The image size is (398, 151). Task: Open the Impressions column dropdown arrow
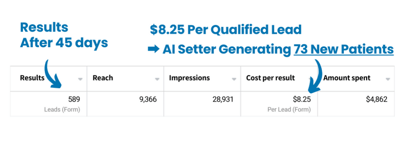[234, 79]
